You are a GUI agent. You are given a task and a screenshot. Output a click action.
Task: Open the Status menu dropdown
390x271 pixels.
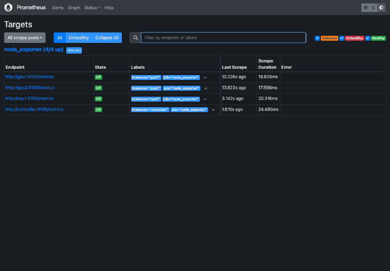click(92, 8)
